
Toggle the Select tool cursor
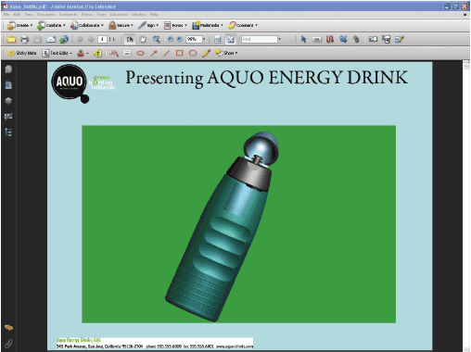(x=130, y=39)
